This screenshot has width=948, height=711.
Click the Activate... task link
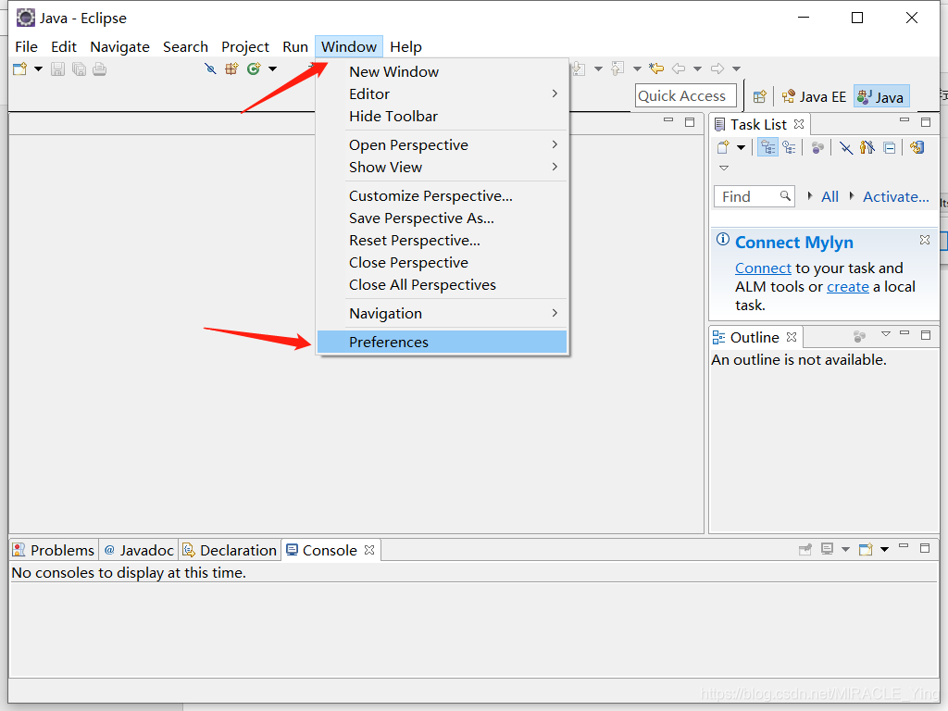click(x=895, y=196)
